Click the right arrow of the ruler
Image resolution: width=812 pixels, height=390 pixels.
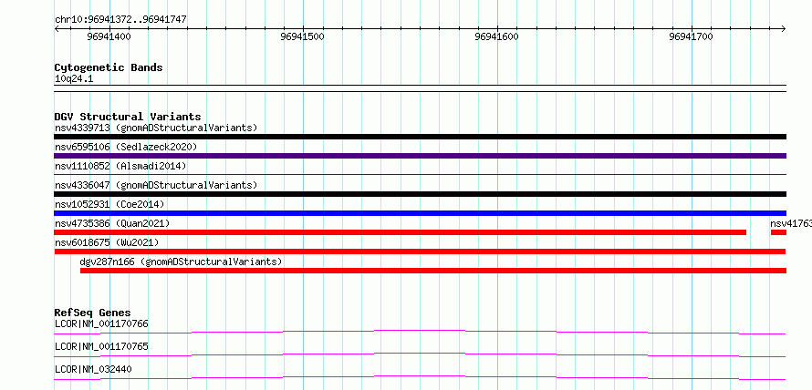pos(783,28)
